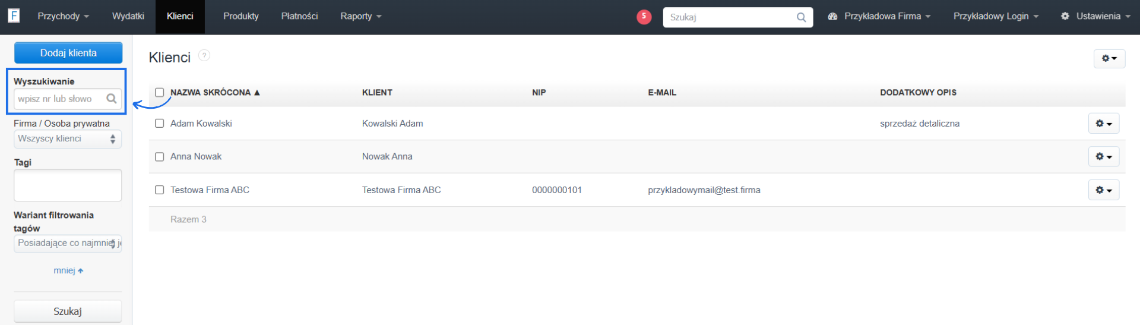Select all clients with header checkbox
This screenshot has width=1140, height=328.
(x=159, y=93)
